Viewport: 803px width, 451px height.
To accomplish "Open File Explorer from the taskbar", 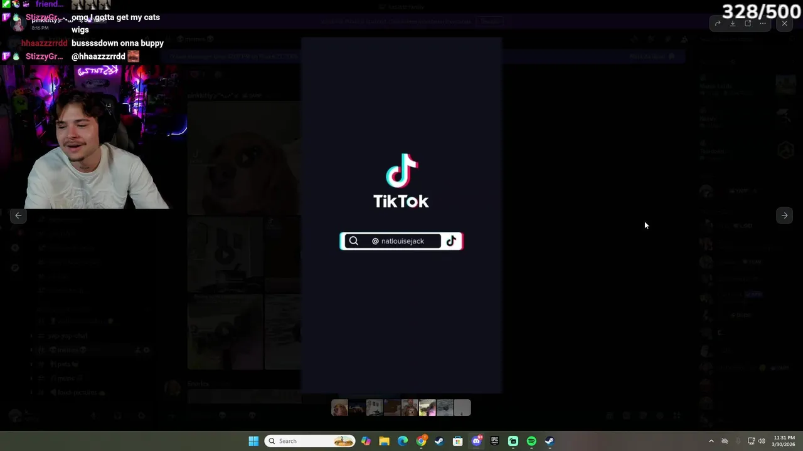I will tap(384, 441).
